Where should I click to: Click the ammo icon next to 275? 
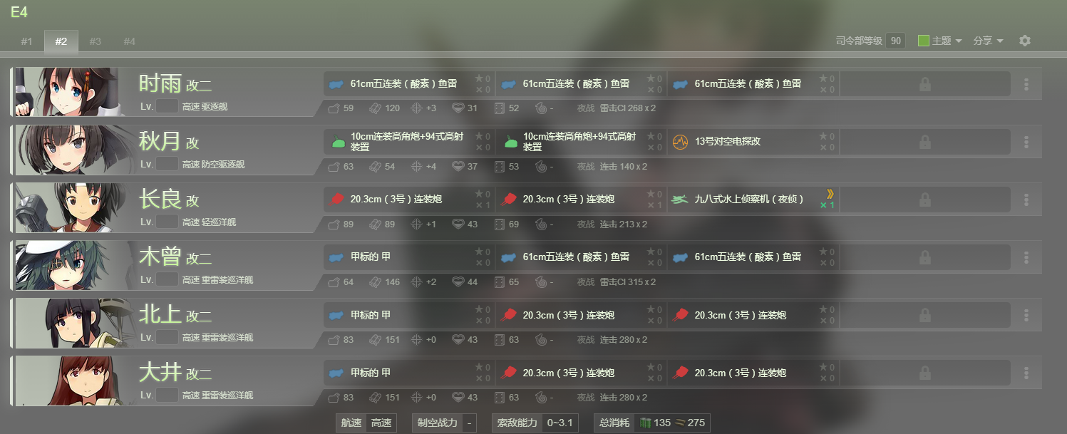pos(680,423)
